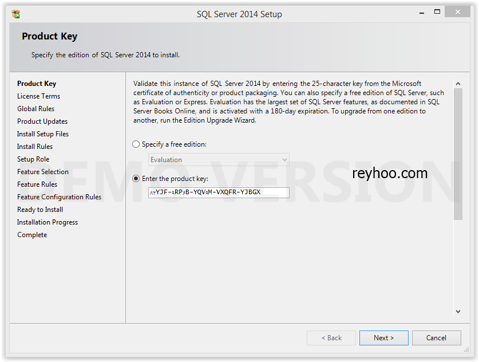Select the 'Specify a free edition' radio button

click(x=136, y=144)
